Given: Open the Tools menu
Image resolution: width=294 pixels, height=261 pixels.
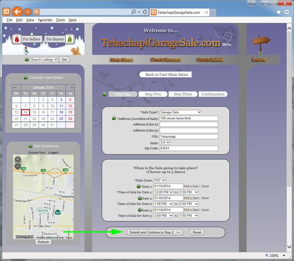Looking at the screenshot, I should click(x=60, y=20).
